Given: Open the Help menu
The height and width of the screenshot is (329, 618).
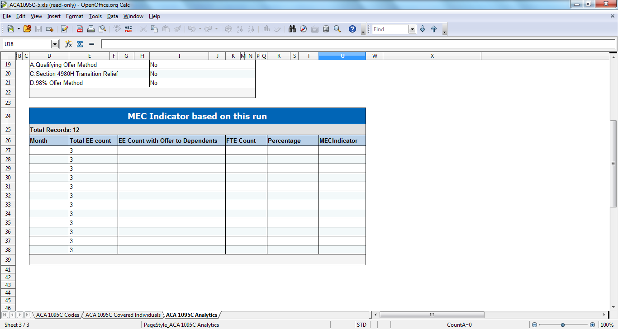Looking at the screenshot, I should click(154, 16).
